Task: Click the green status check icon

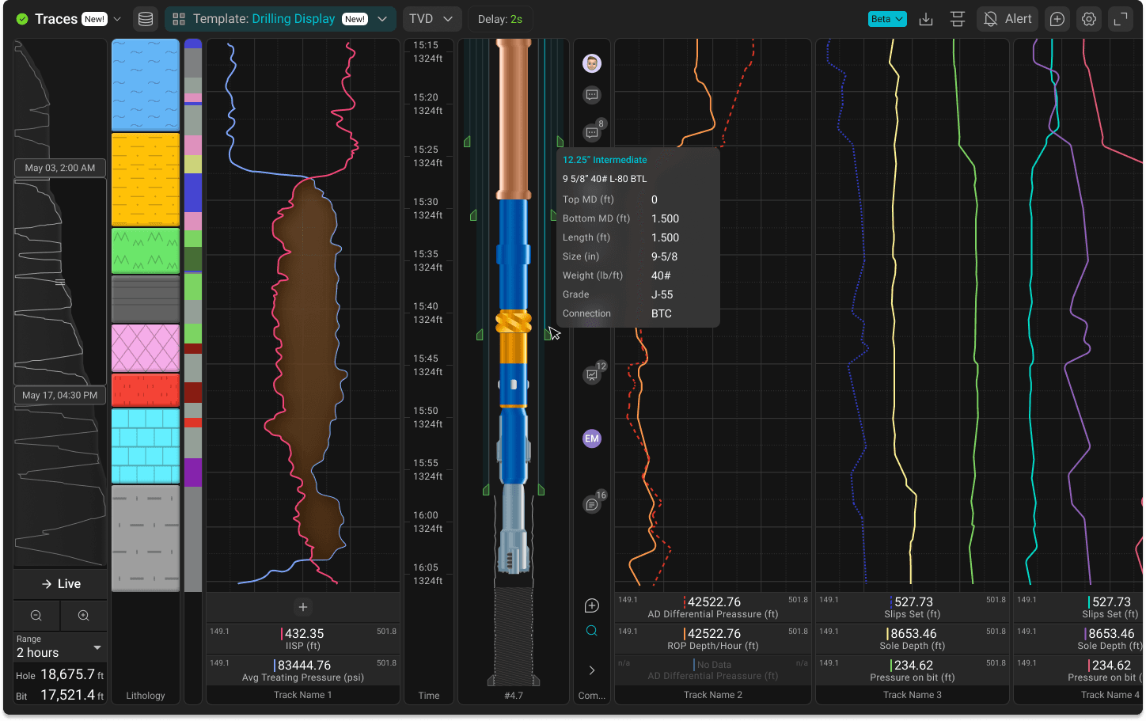Action: tap(22, 19)
